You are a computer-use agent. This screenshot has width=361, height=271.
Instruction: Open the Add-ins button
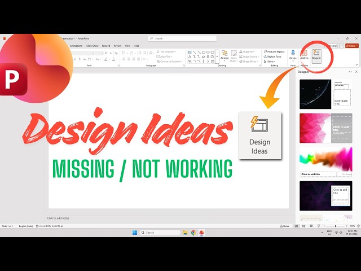tap(305, 55)
